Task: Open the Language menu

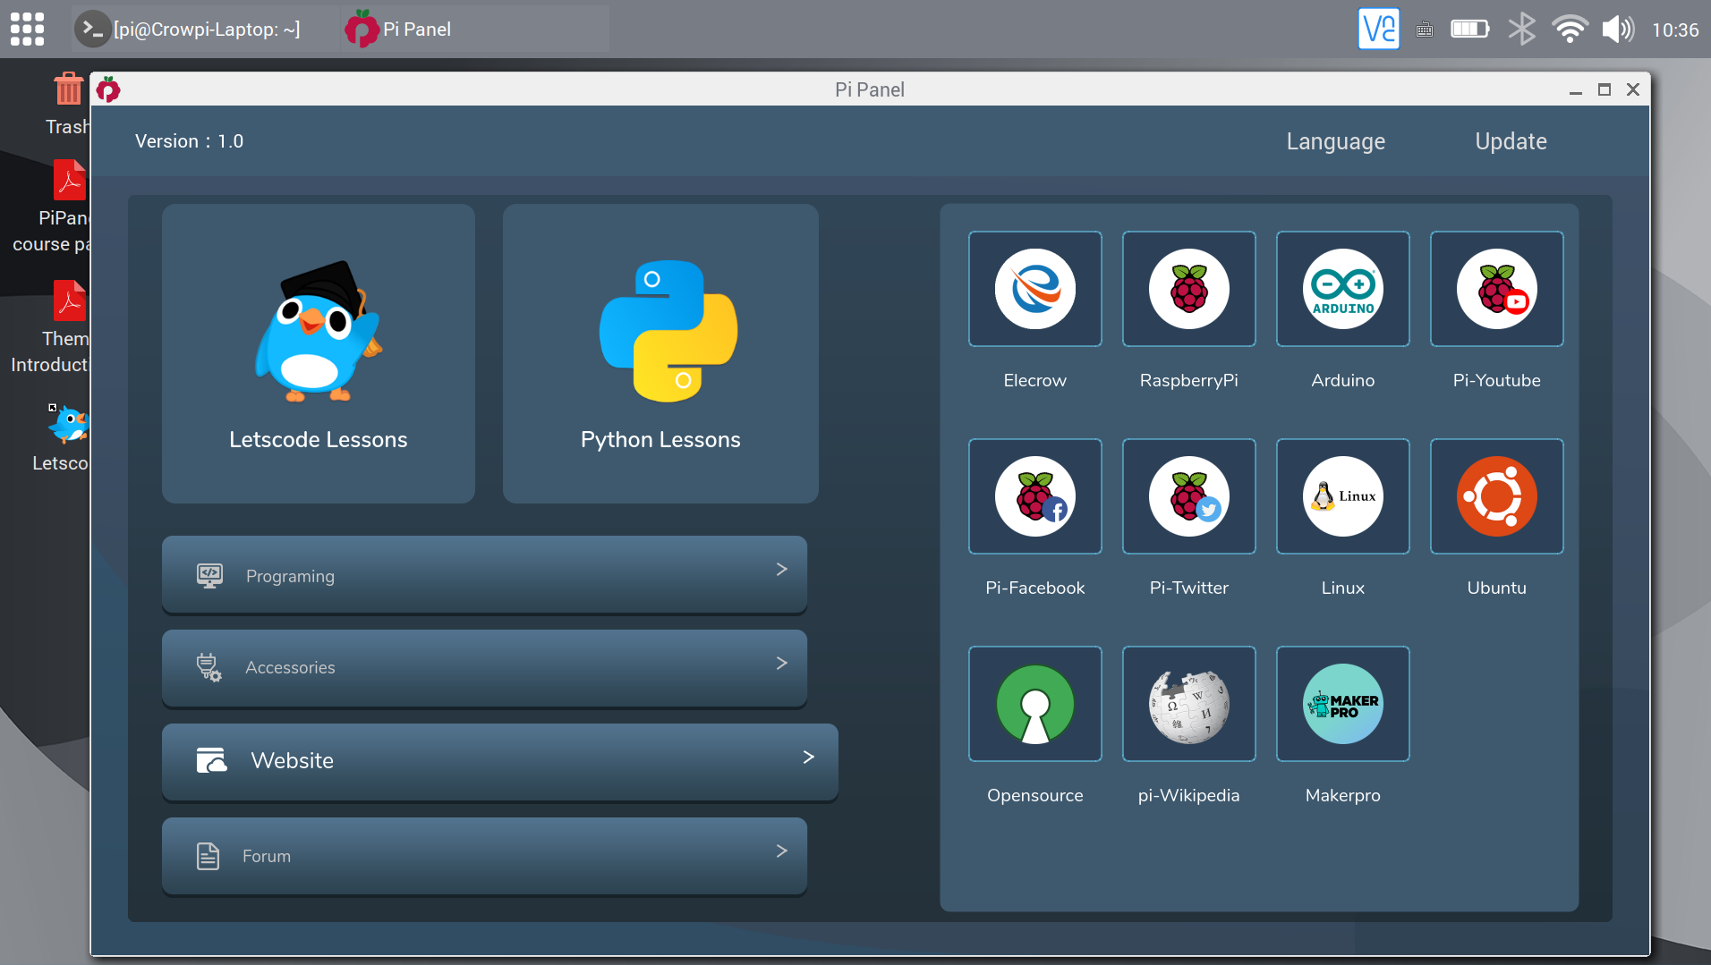Action: pyautogui.click(x=1335, y=141)
